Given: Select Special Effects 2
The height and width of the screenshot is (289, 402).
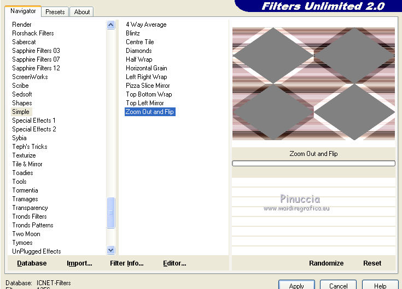Looking at the screenshot, I should [34, 129].
